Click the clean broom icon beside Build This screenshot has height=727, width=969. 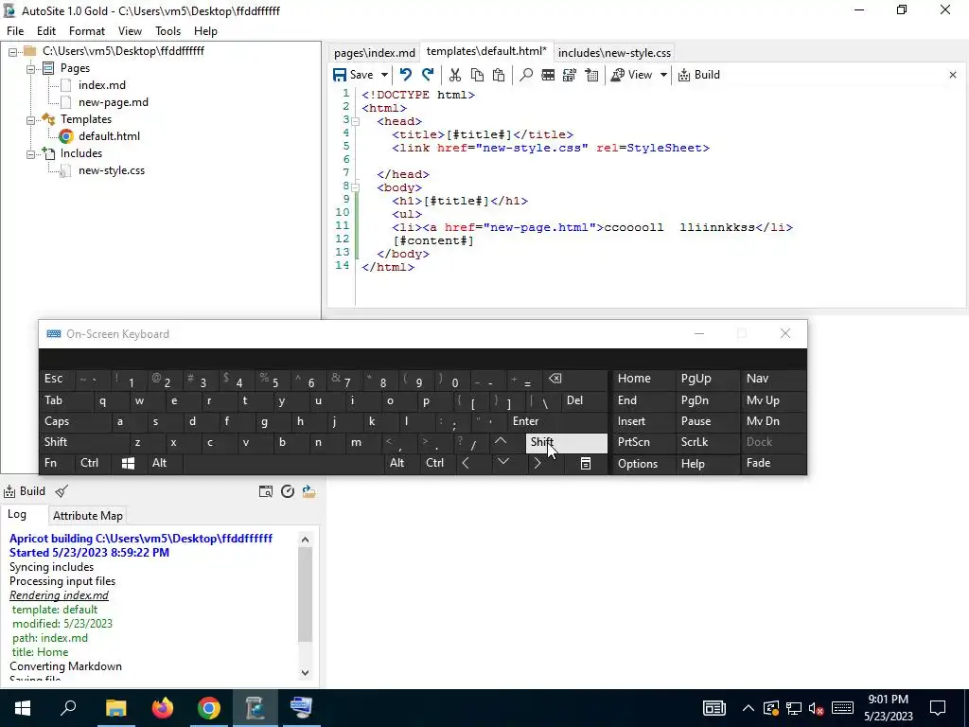pos(62,491)
